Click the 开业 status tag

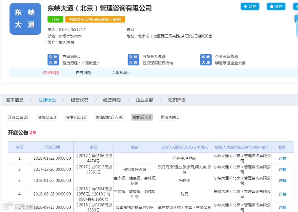pyautogui.click(x=55, y=19)
